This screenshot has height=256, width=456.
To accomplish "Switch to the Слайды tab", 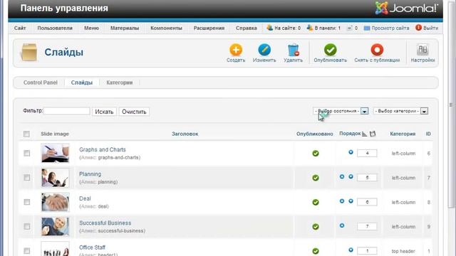I will point(82,82).
